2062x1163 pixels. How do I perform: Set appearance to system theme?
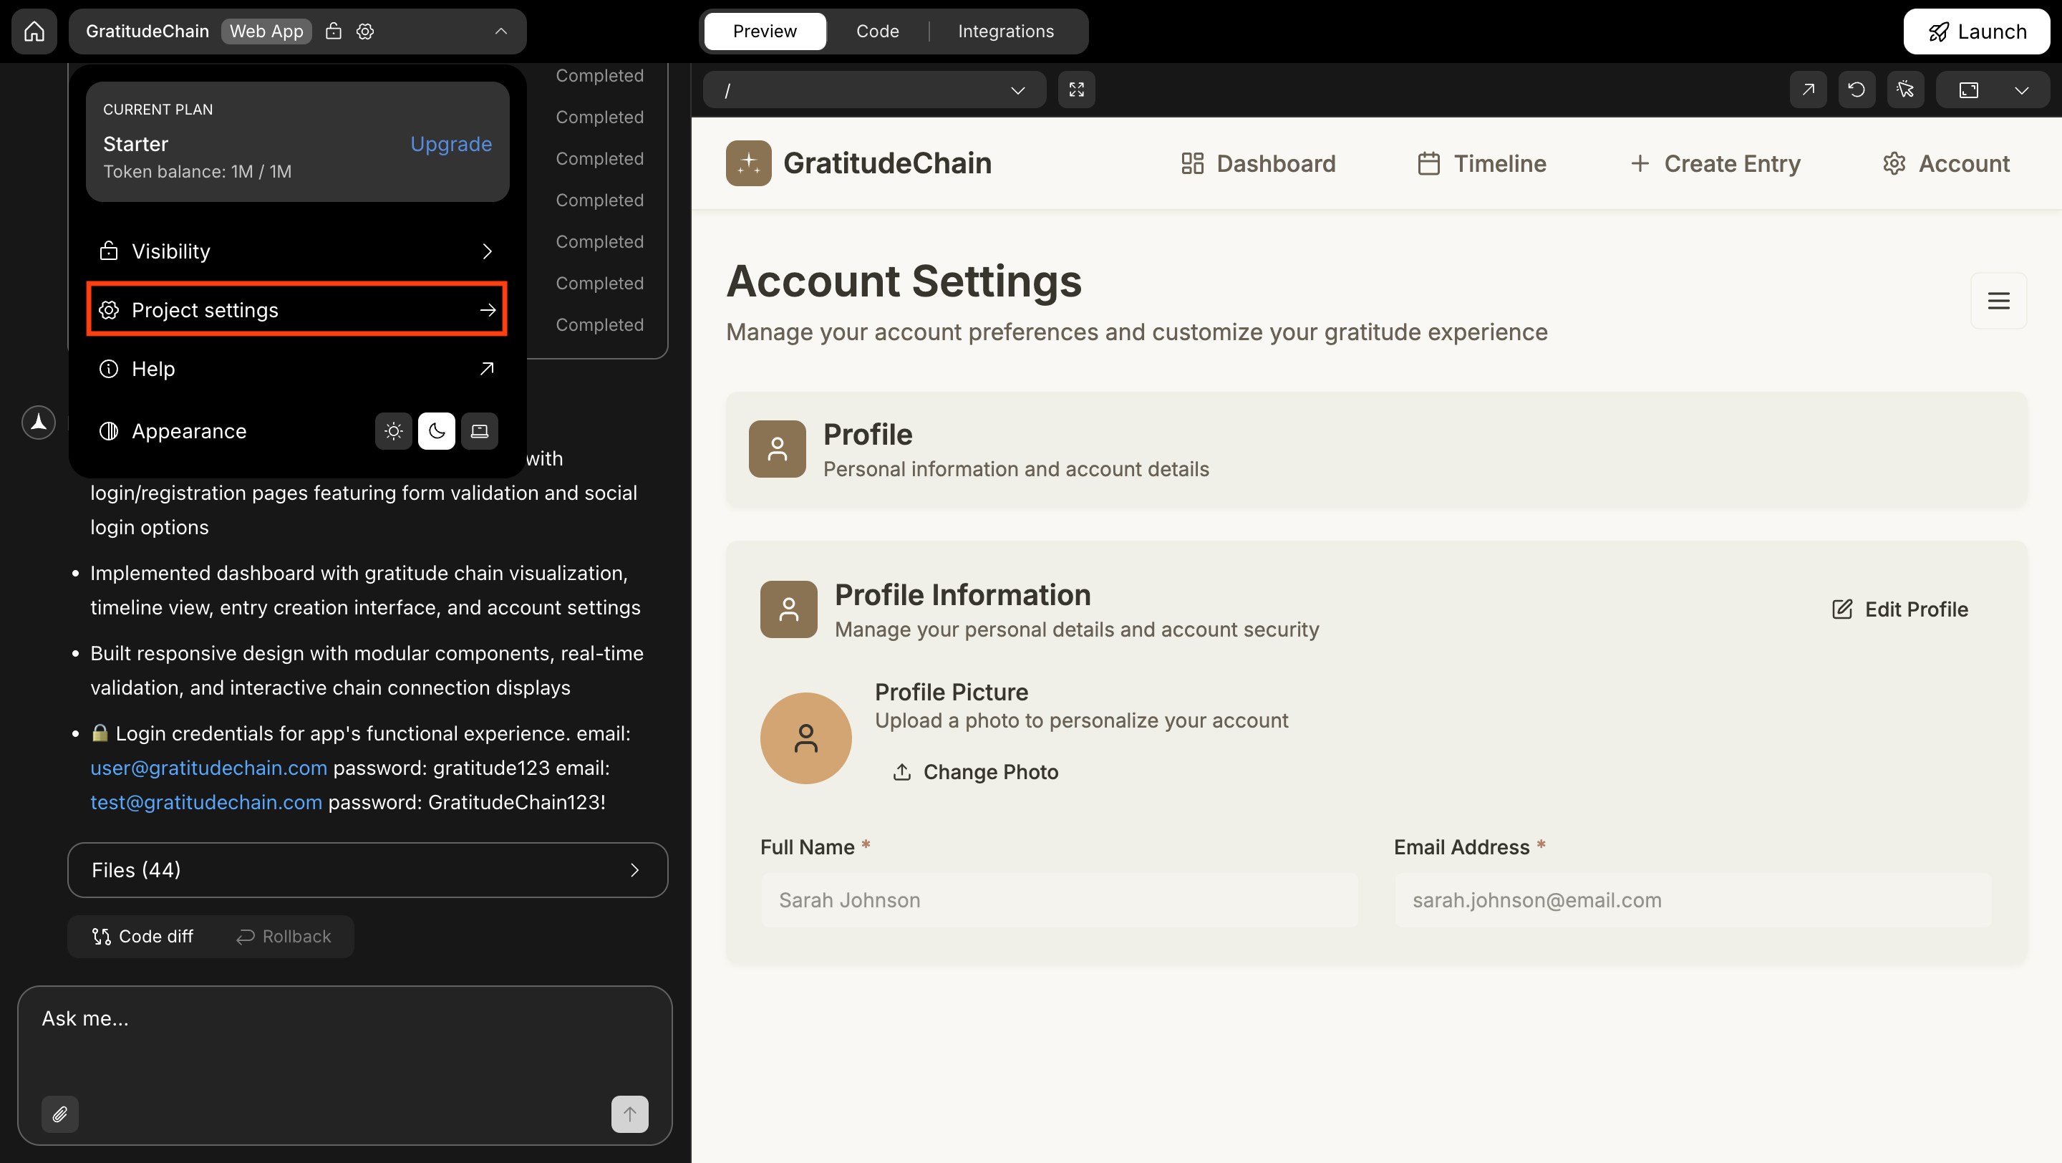point(479,430)
